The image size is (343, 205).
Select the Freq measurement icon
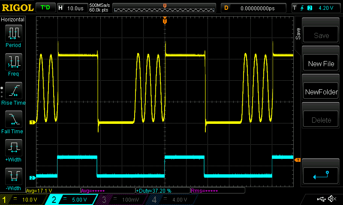(x=13, y=62)
